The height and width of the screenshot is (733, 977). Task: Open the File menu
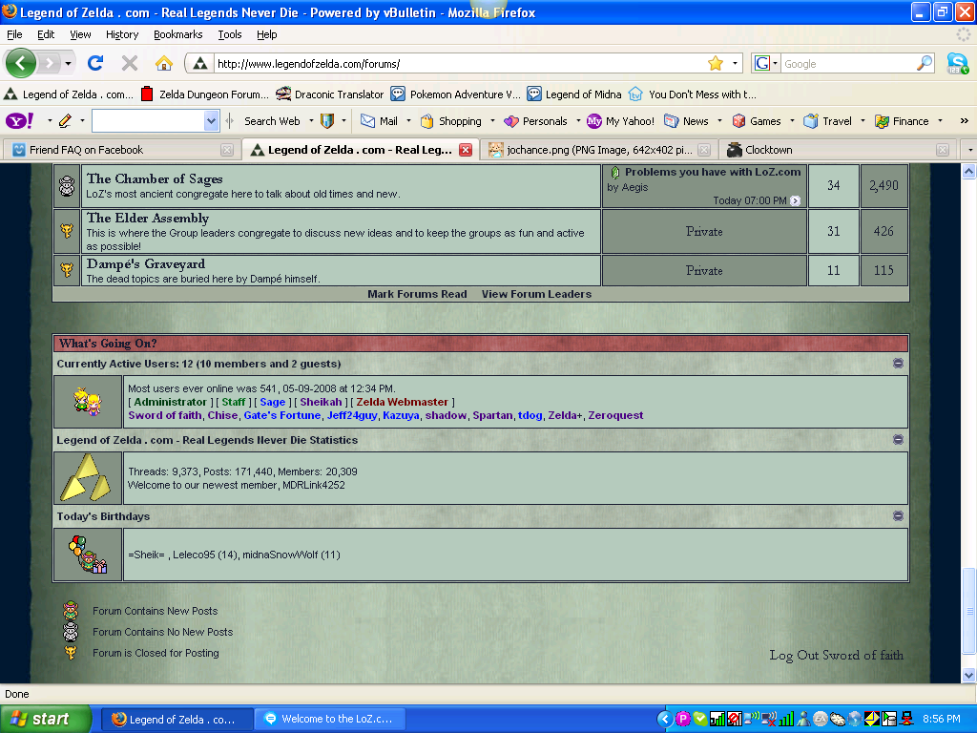click(x=14, y=34)
